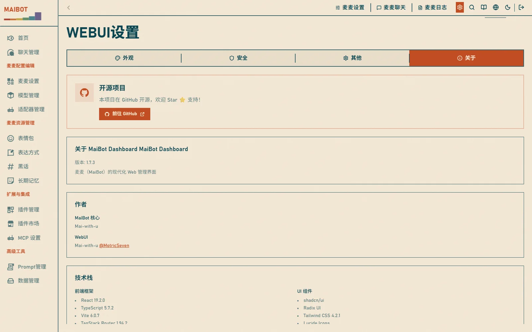Click the 关于 MaiBot Dashboard heading
This screenshot has height=332, width=532.
131,149
